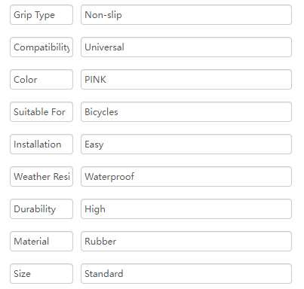Click the Suitable For label field
This screenshot has width=304, height=289.
click(41, 112)
